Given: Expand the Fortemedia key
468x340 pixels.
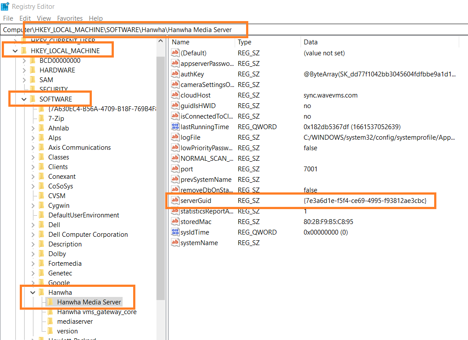Looking at the screenshot, I should click(33, 264).
